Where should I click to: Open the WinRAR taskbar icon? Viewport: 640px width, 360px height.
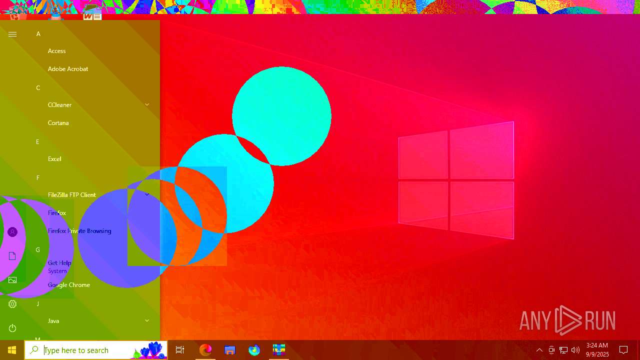278,350
